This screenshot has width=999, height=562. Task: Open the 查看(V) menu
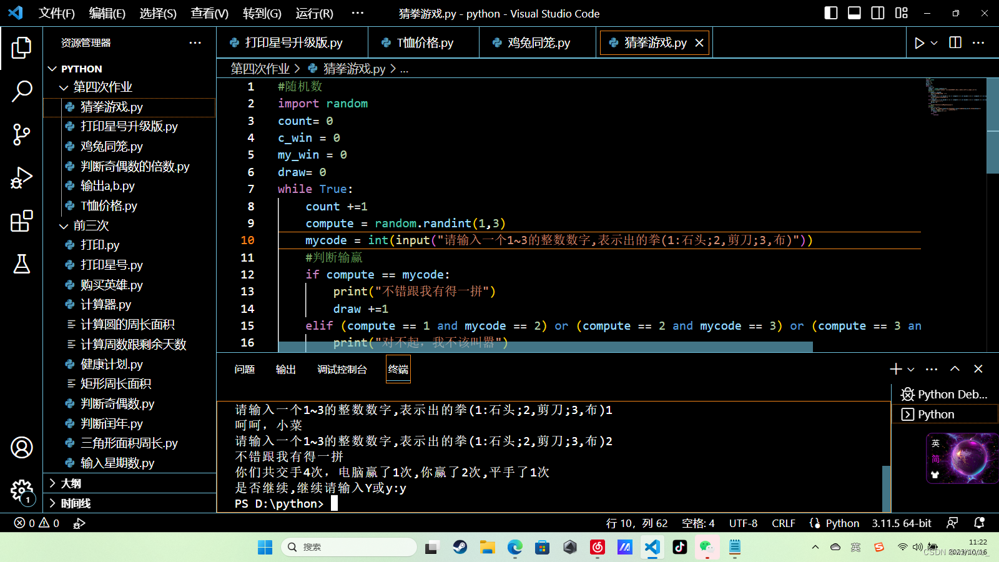tap(209, 13)
